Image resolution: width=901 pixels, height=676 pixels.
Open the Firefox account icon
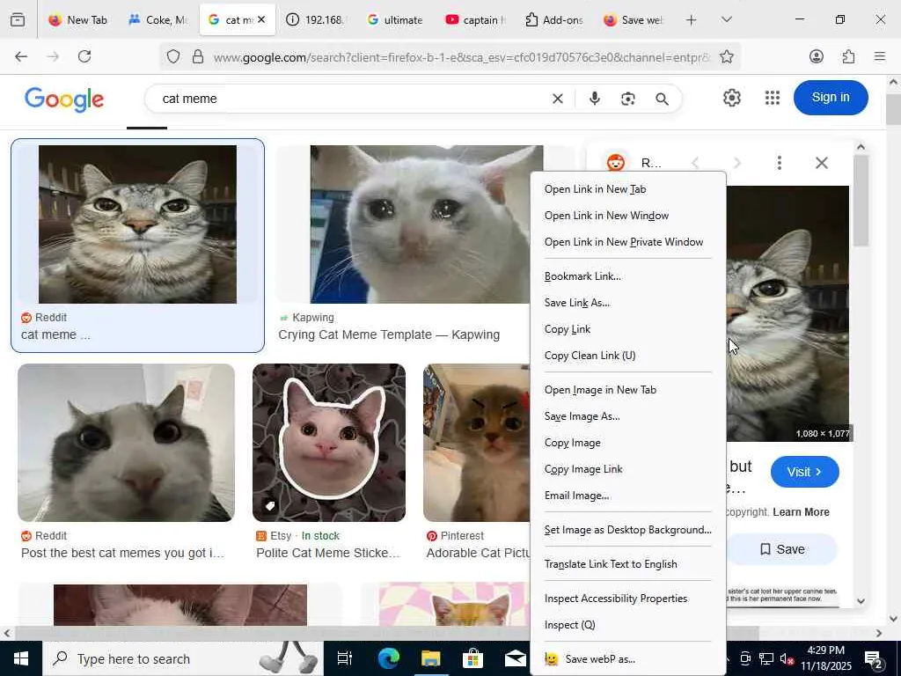(816, 56)
